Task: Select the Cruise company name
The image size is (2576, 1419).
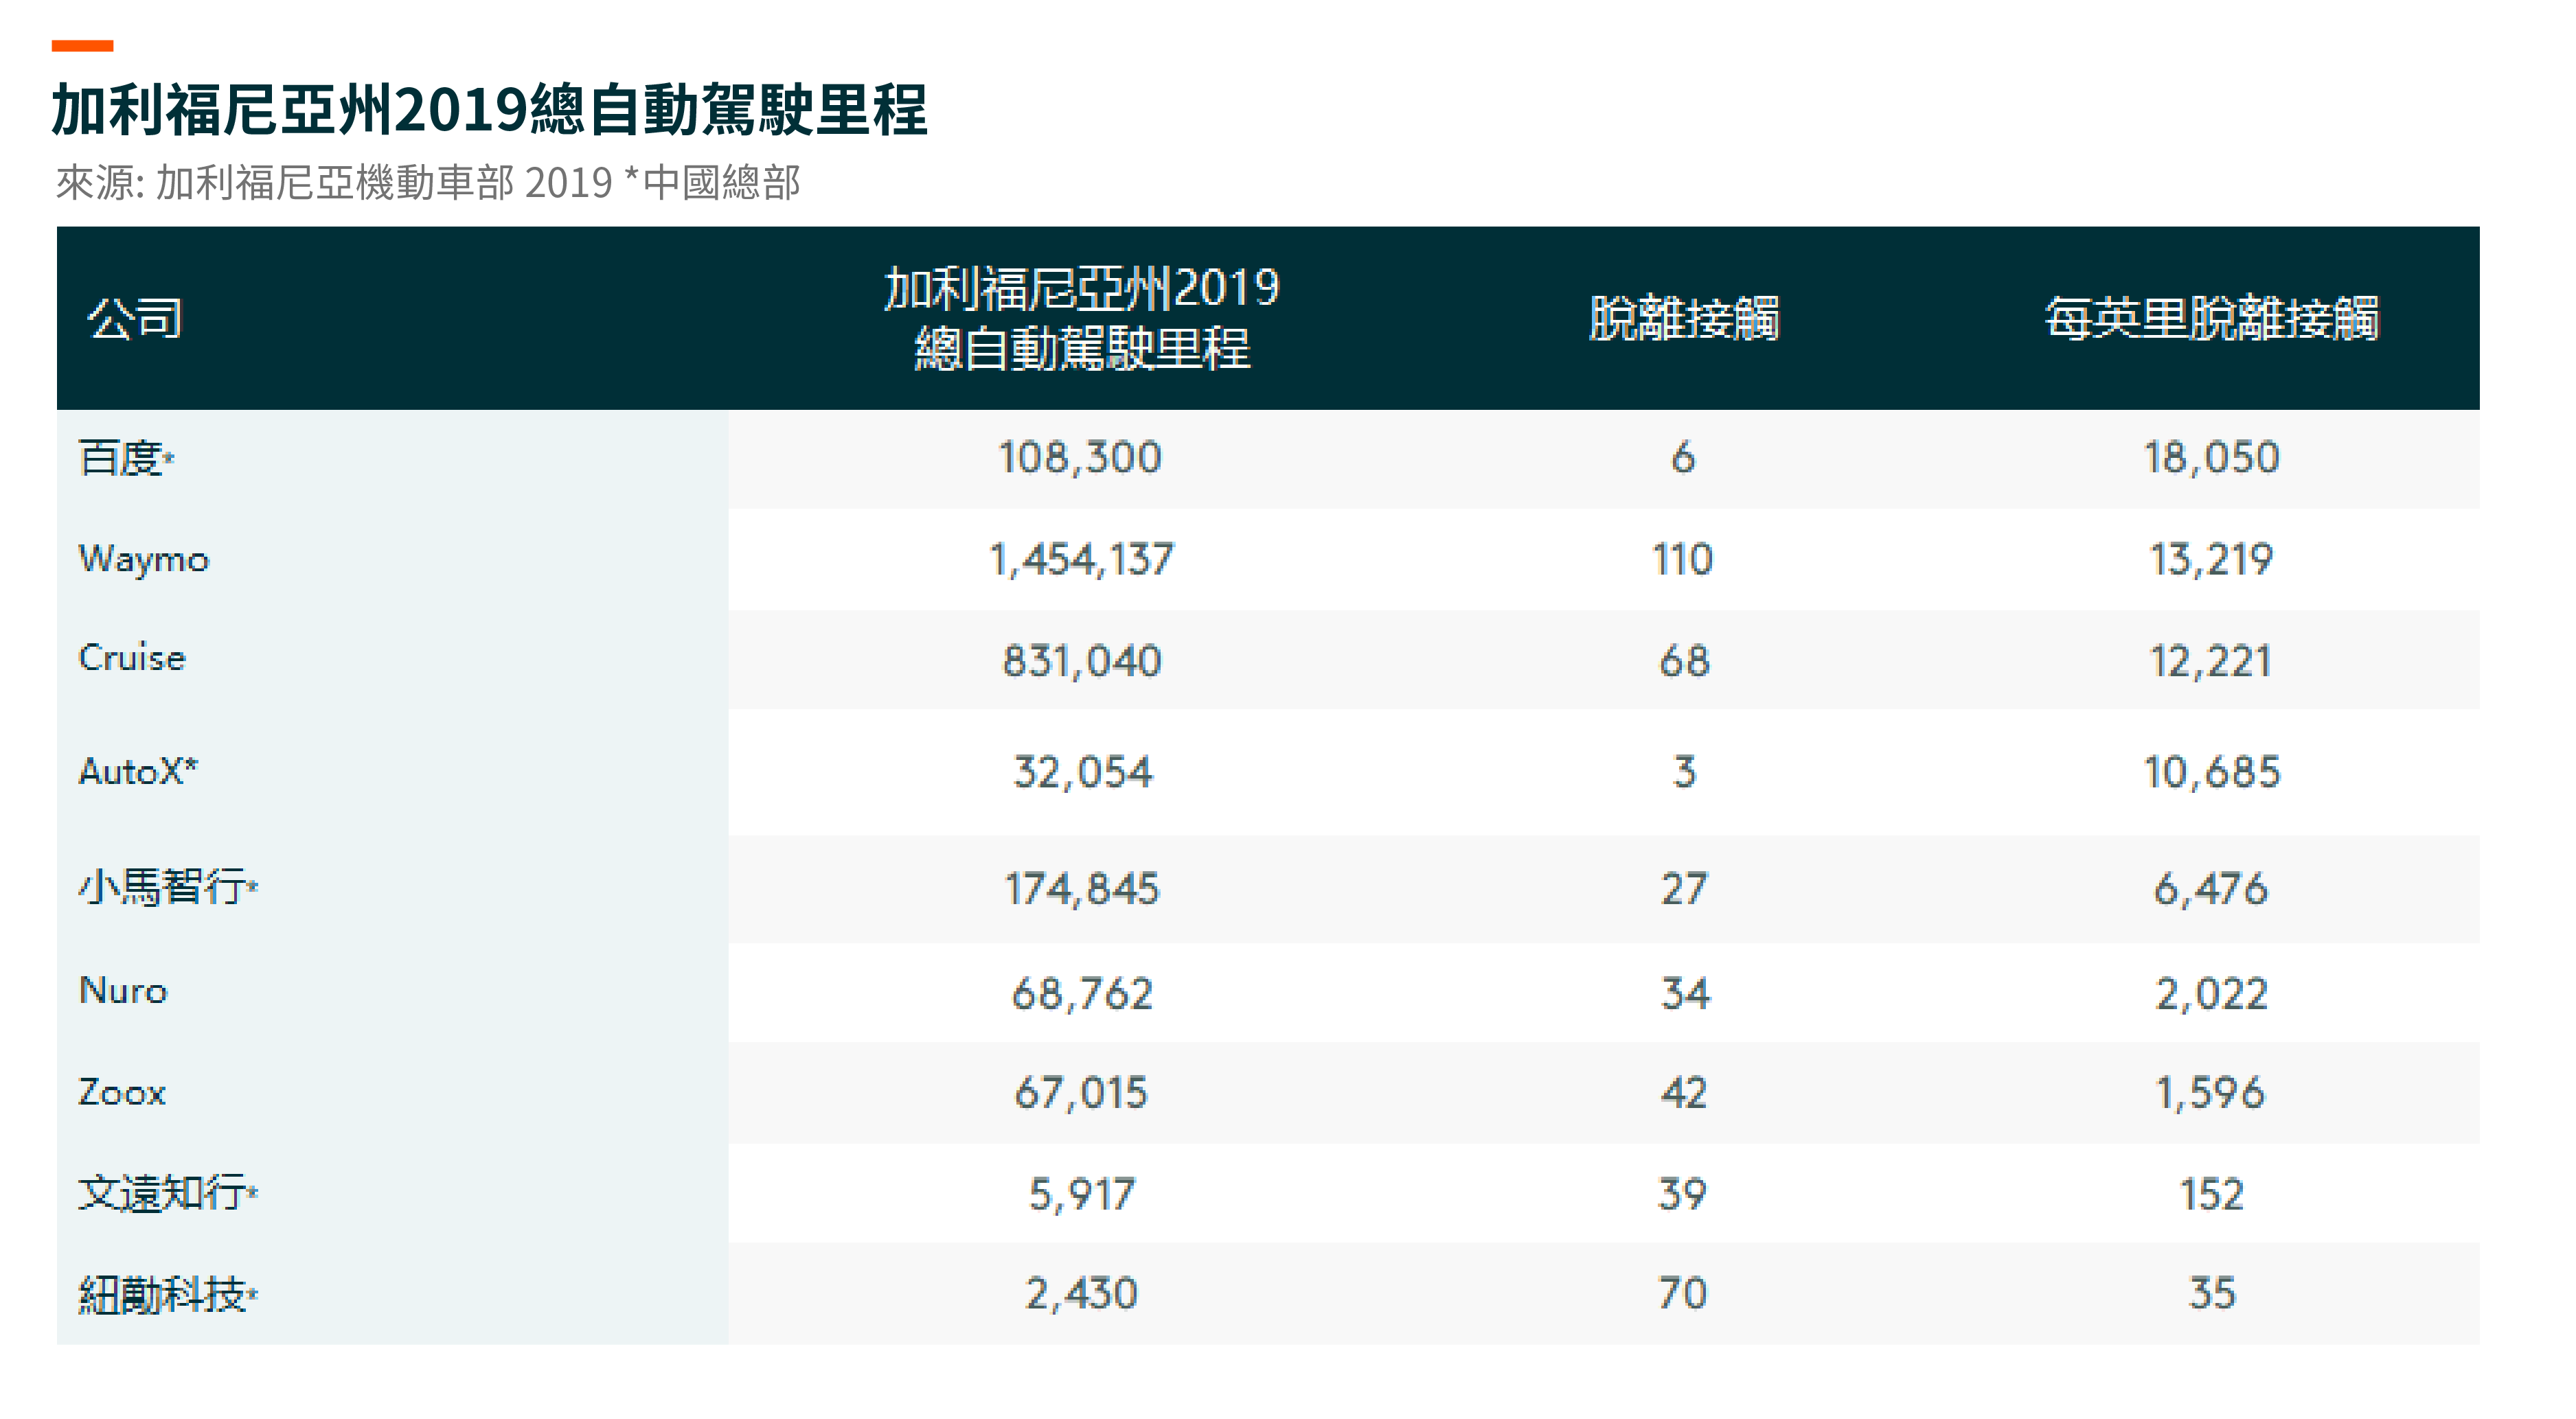Action: [x=132, y=658]
